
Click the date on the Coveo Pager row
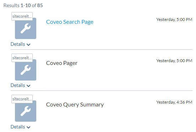[x=174, y=61]
